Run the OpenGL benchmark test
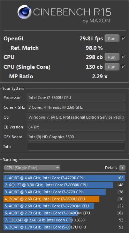This screenshot has height=233, width=129. 112,39
